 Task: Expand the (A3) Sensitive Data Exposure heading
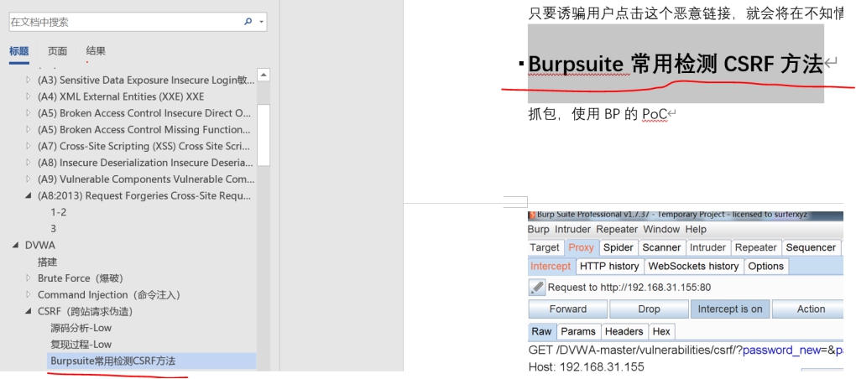[29, 80]
